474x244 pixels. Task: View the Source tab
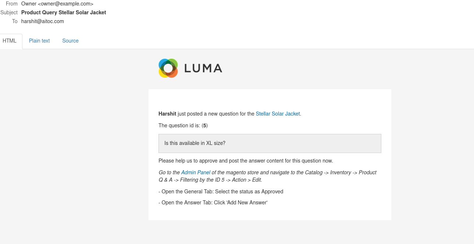coord(70,41)
